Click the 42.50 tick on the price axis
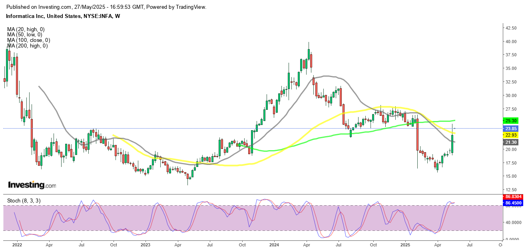 (512, 28)
